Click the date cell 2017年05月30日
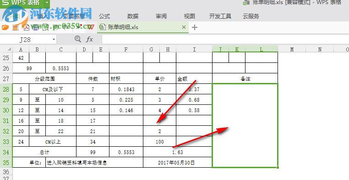The image size is (349, 180). 178,163
